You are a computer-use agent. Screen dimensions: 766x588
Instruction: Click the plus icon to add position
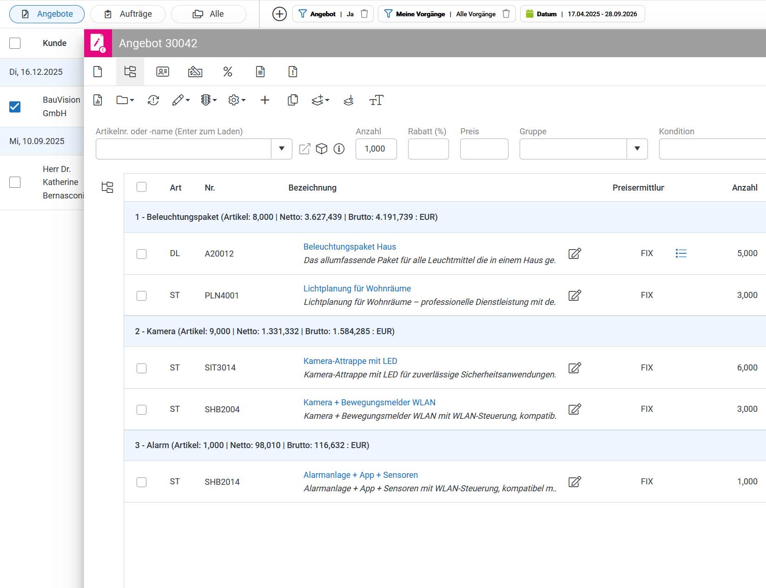click(x=265, y=100)
